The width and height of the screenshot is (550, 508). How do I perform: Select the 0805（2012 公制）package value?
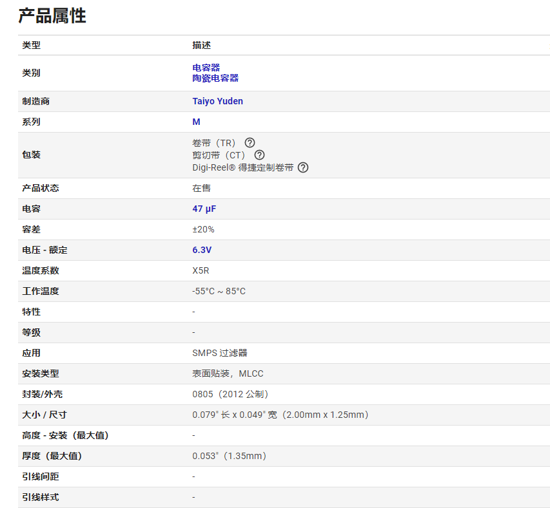coord(231,394)
